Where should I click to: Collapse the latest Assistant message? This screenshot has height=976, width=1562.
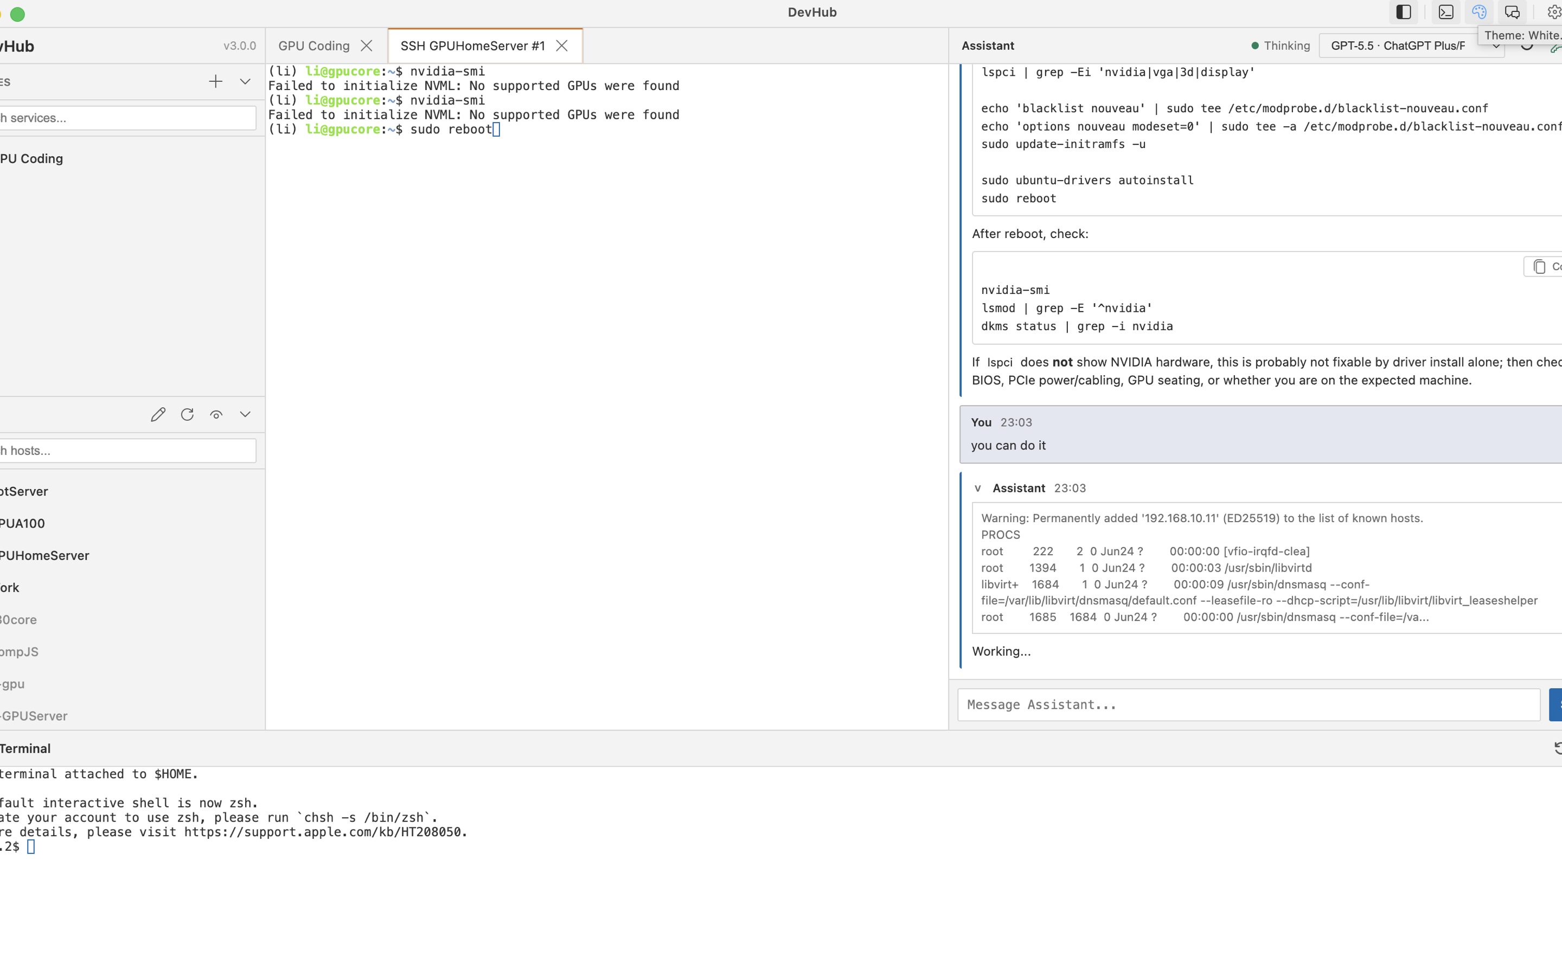click(977, 489)
